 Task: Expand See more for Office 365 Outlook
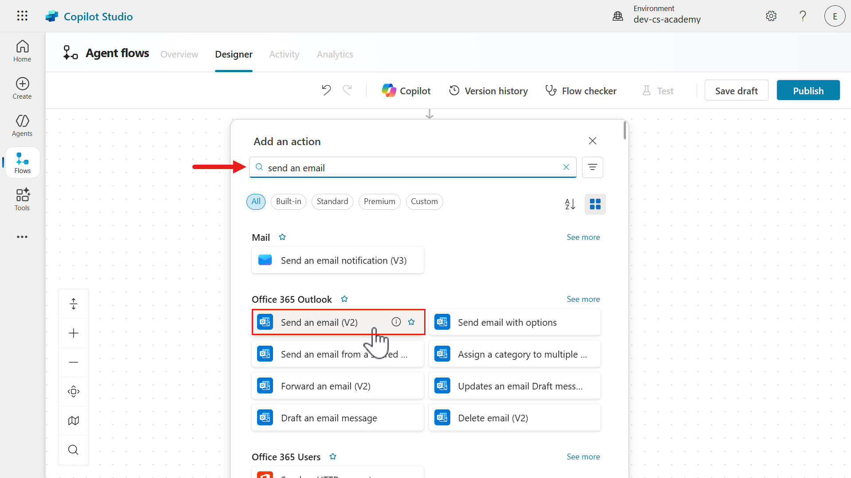point(583,299)
